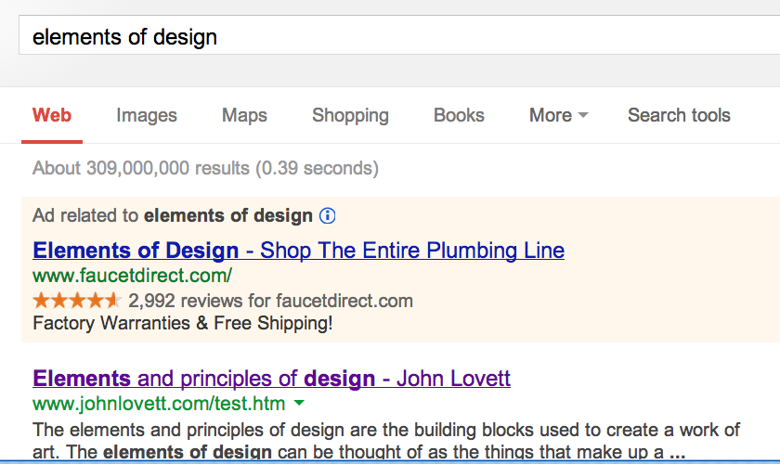Expand the More dropdown menu
The height and width of the screenshot is (464, 780).
(558, 115)
